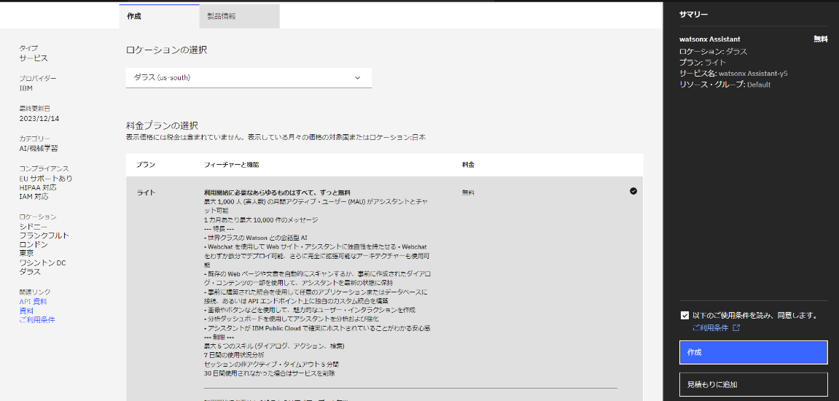Click ロケーション: ダラス in summary
Image resolution: width=839 pixels, height=401 pixels.
[x=713, y=51]
